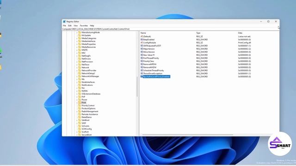Click the PriorityControl folder icon

(x=80, y=106)
